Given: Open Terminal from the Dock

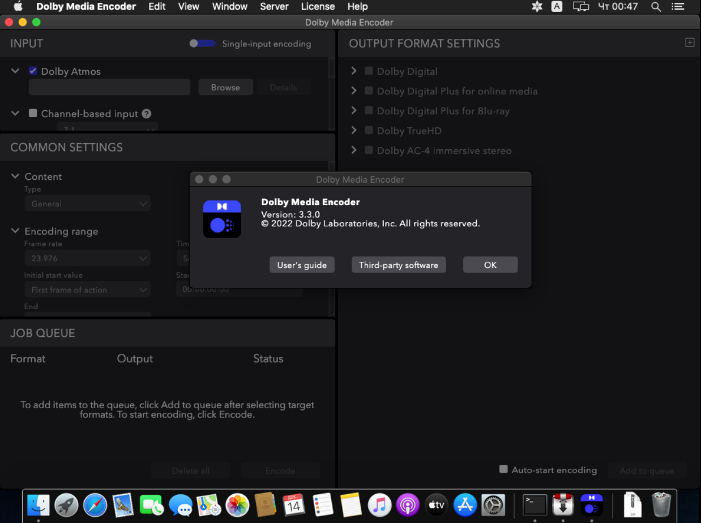Looking at the screenshot, I should click(535, 505).
